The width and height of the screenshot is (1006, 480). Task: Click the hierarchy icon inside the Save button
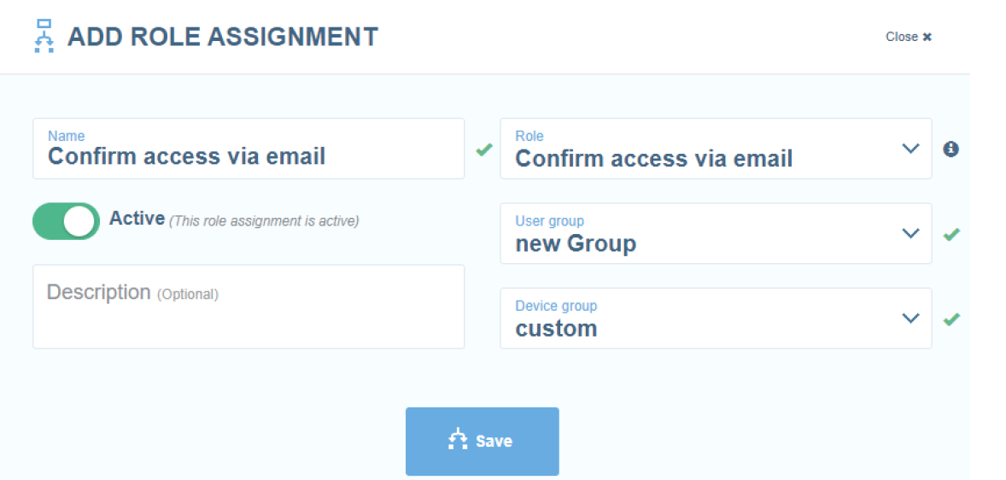[458, 440]
